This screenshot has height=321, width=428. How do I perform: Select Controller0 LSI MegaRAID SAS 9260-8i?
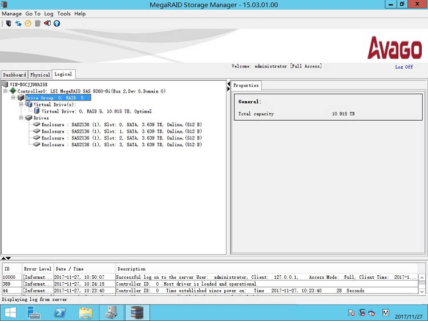(x=91, y=91)
